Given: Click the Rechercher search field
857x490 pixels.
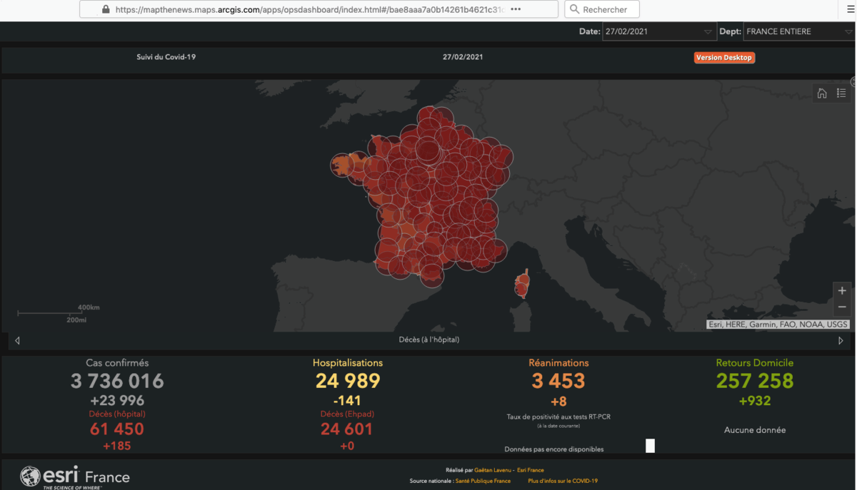Looking at the screenshot, I should [x=601, y=10].
